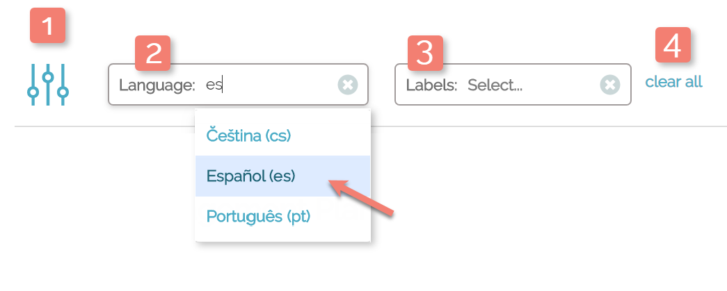Click the filter sliders icon
727x291 pixels.
click(x=47, y=85)
